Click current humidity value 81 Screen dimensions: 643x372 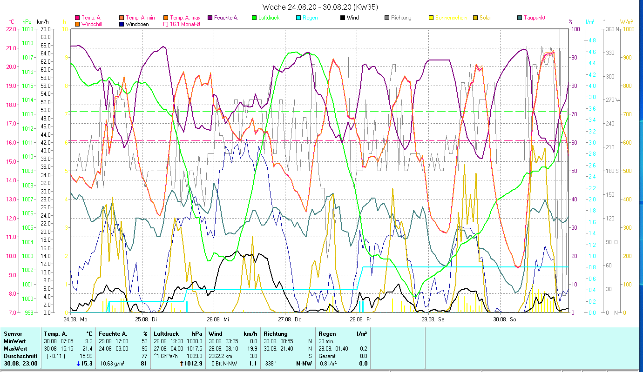tap(144, 364)
